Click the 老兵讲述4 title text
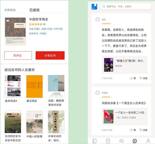Viewport: 155px width, 144px height. (11, 101)
